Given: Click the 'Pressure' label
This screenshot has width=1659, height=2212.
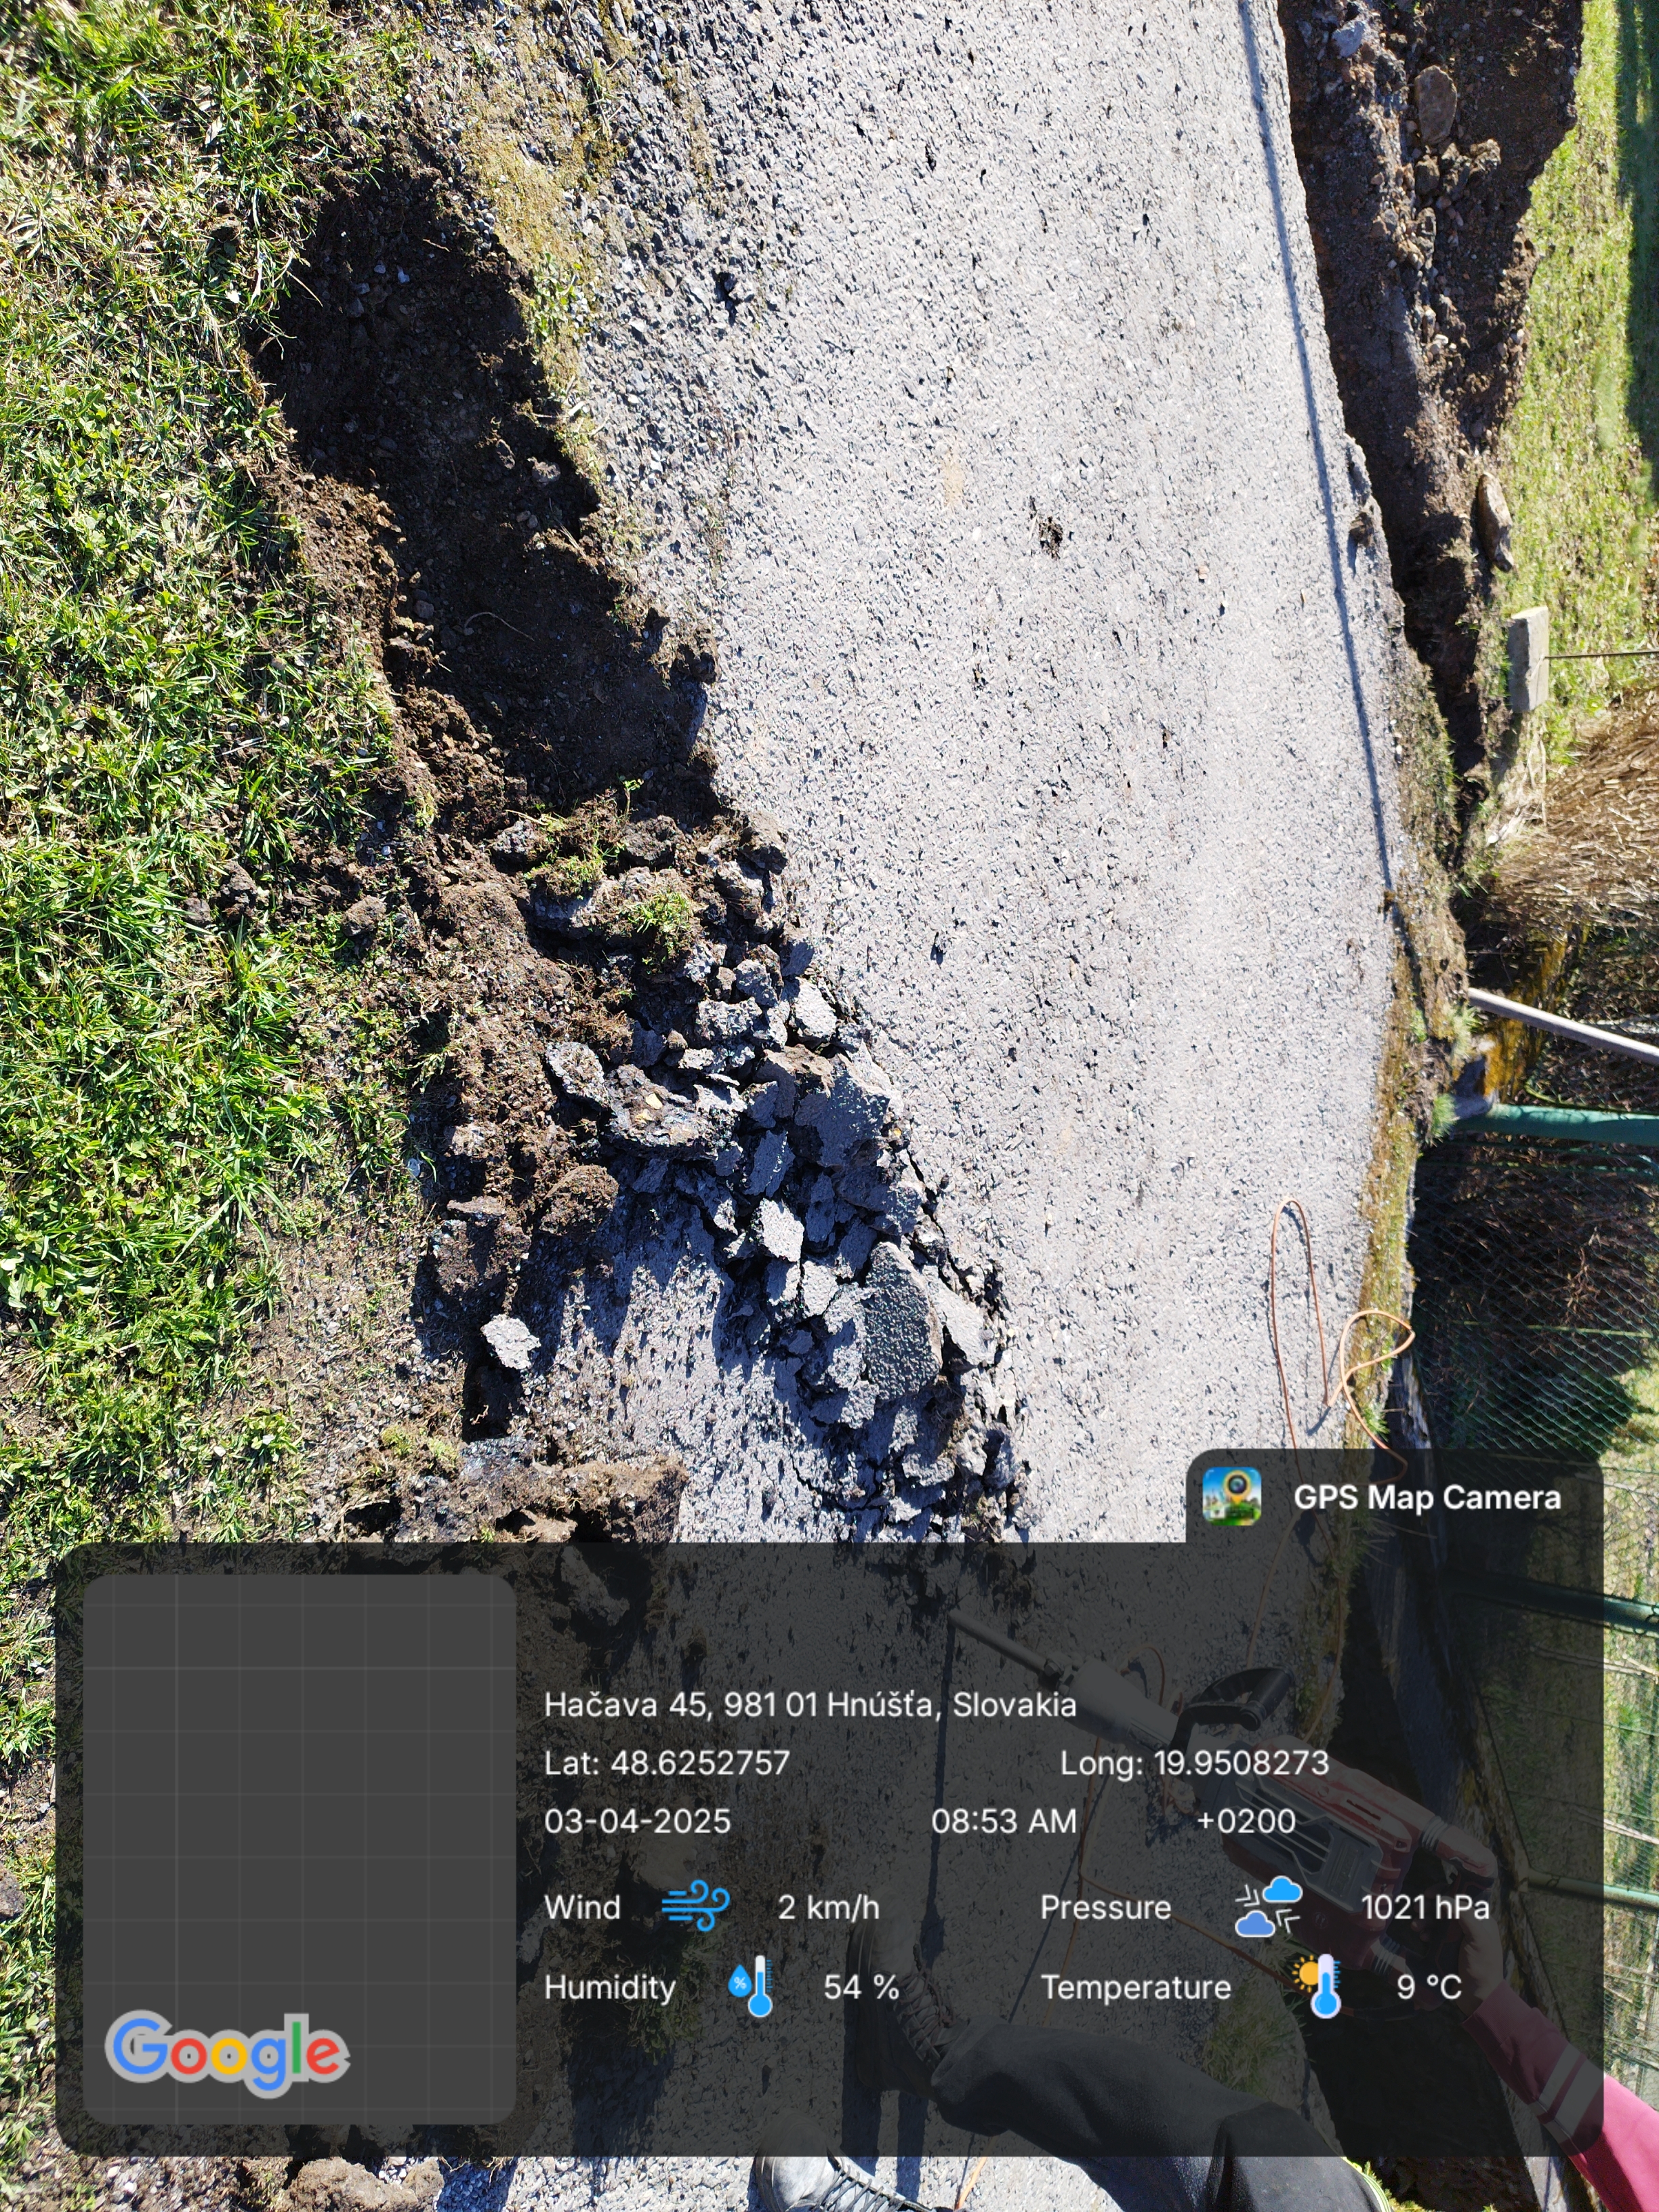Looking at the screenshot, I should click(x=1105, y=1907).
